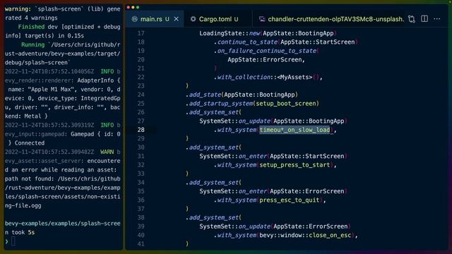Open source control changes icon
The image size is (452, 254).
(x=412, y=19)
